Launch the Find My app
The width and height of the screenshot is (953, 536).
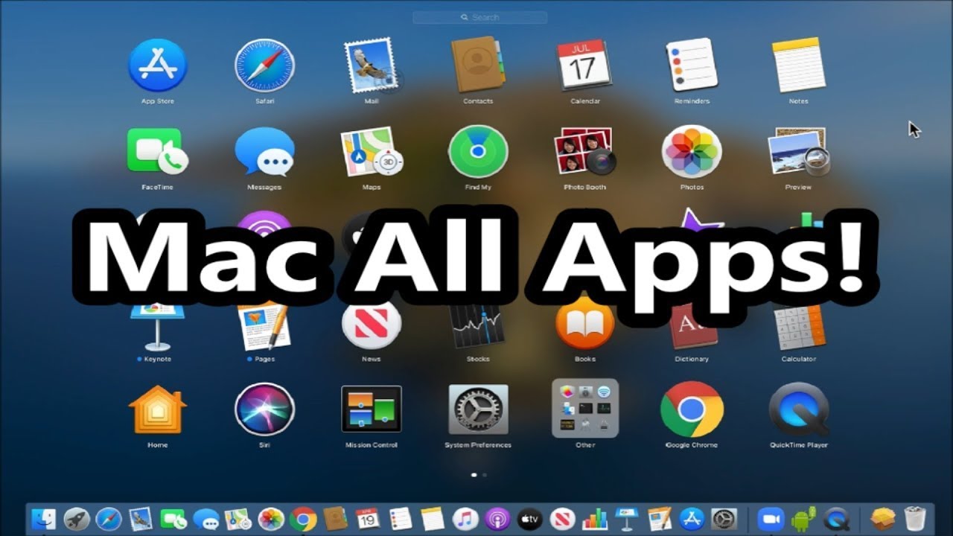coord(478,151)
